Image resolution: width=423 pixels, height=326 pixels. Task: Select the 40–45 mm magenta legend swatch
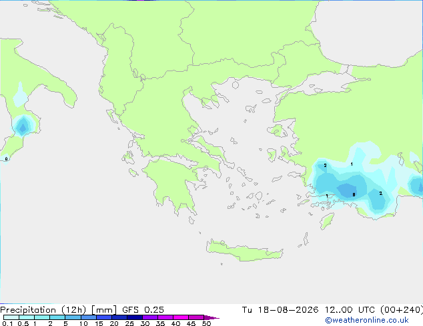(x=181, y=317)
